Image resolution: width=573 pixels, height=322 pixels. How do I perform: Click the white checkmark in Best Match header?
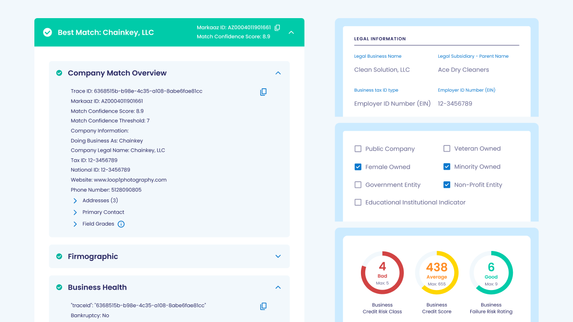pyautogui.click(x=47, y=32)
